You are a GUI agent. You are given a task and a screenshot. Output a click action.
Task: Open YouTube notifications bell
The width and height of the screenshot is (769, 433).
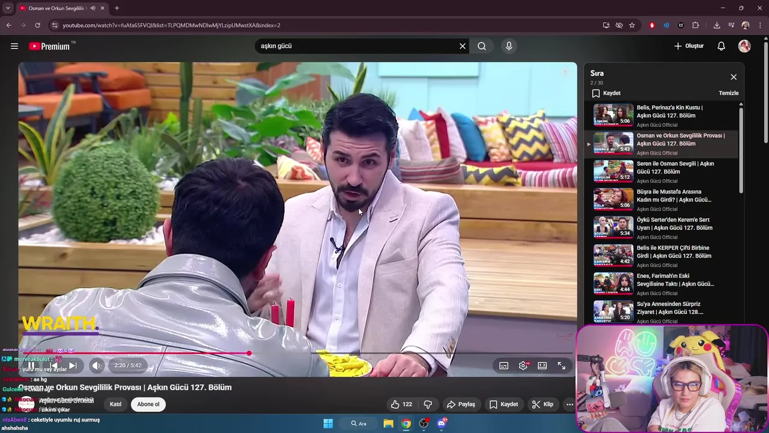coord(722,46)
